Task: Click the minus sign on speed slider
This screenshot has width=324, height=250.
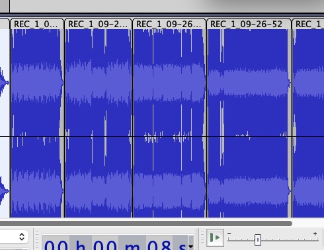Action: click(229, 233)
